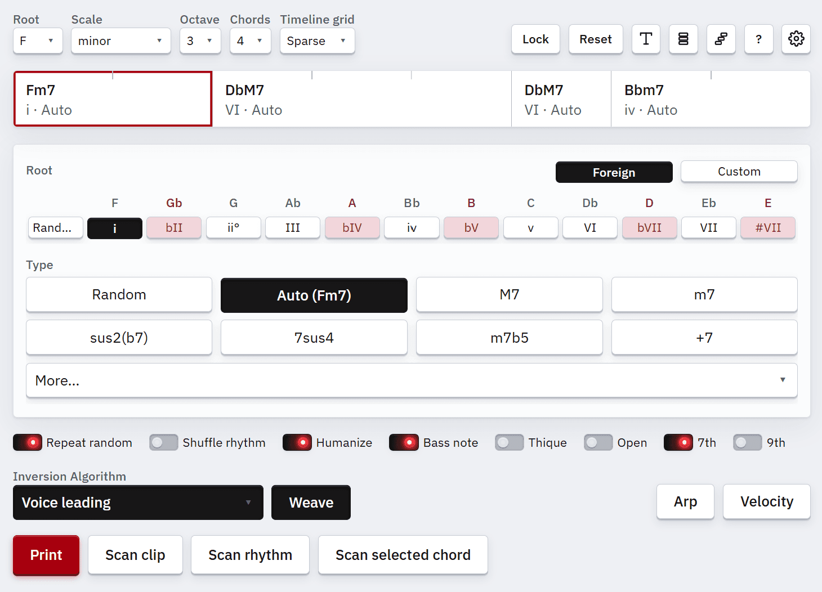
Task: Pick the Rand... root option
Action: click(x=55, y=228)
